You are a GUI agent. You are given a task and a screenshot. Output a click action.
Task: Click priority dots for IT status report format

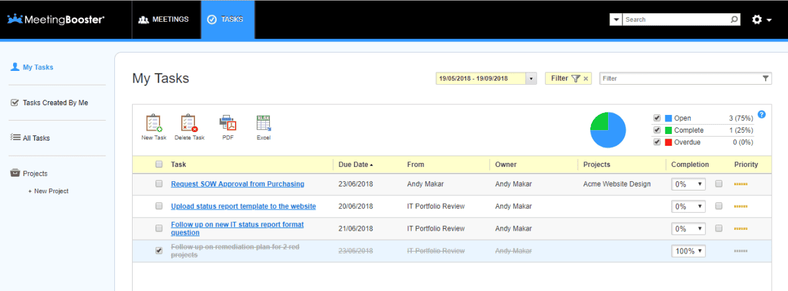[x=741, y=229]
